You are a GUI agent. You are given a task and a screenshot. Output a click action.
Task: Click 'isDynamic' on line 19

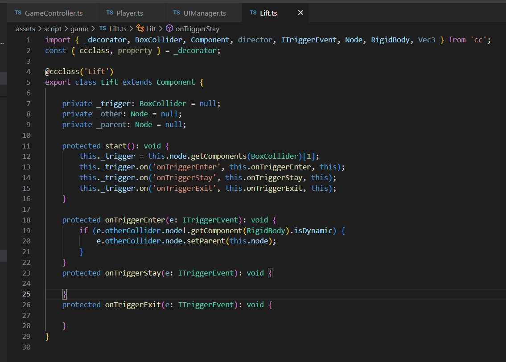(x=313, y=230)
